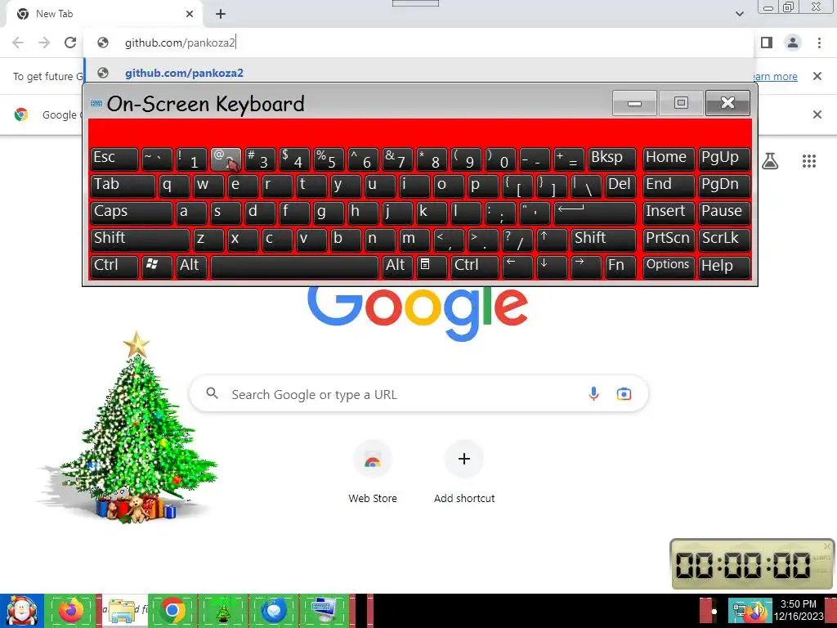
Task: Click the Windows logo key
Action: [156, 267]
